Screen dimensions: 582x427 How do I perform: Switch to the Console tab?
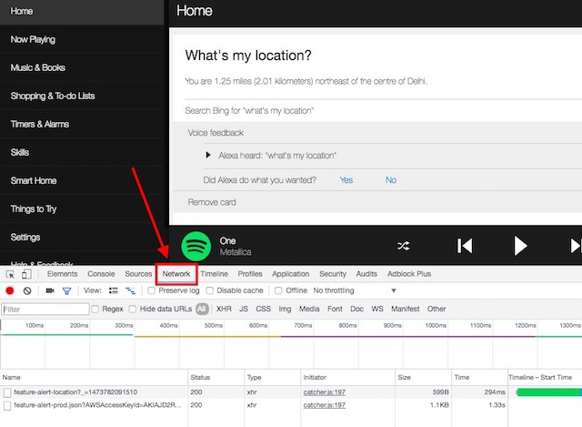click(x=101, y=274)
